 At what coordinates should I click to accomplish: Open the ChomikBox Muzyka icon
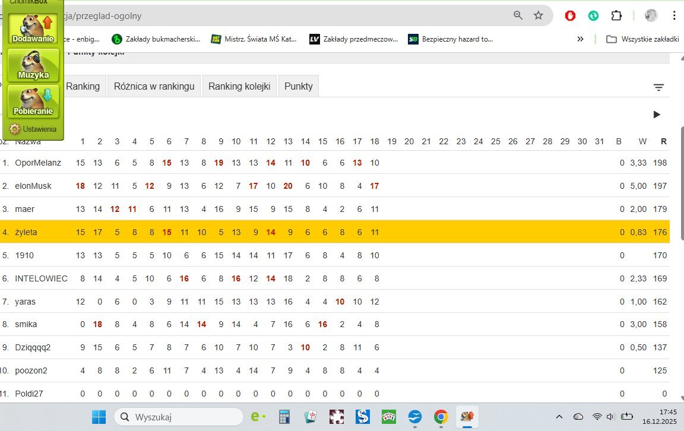click(33, 65)
